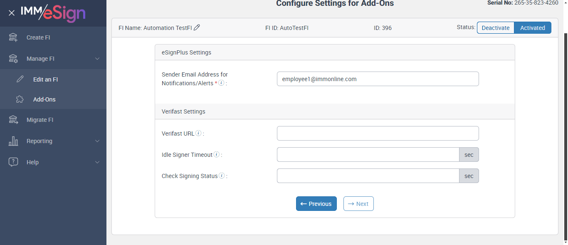
Task: Expand the Reporting menu chevron
Action: 97,141
